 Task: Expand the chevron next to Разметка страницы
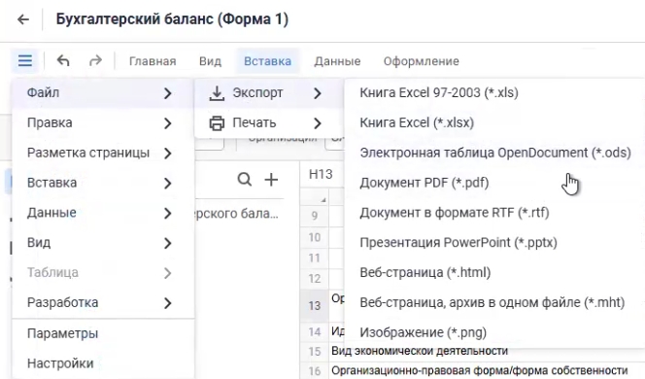[x=167, y=154]
